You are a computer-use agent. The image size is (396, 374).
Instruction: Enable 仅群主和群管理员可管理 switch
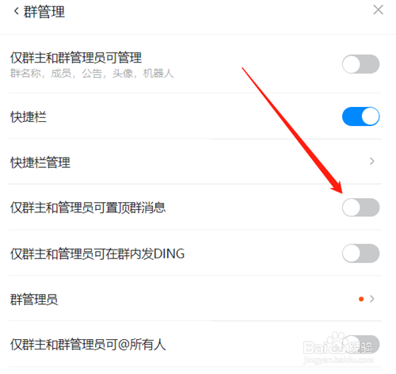point(360,64)
